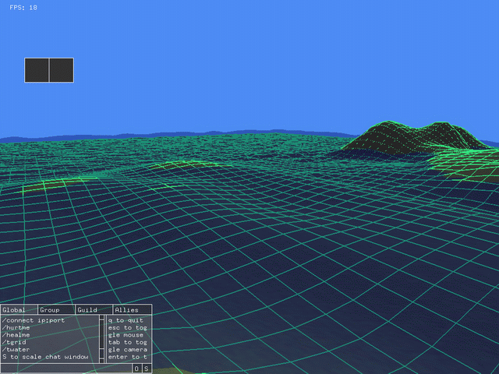Click the chat scrollbar up arrow

[102, 318]
